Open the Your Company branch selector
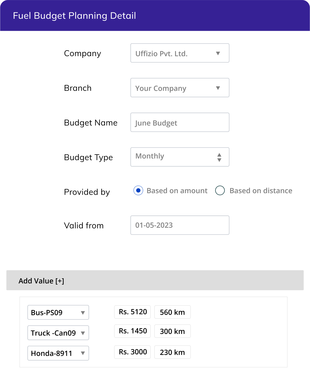The height and width of the screenshot is (376, 310). [x=180, y=88]
